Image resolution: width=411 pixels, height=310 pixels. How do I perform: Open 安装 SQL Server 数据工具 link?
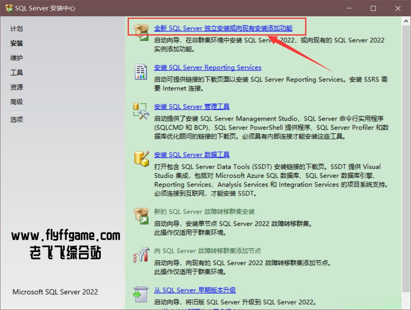(192, 155)
